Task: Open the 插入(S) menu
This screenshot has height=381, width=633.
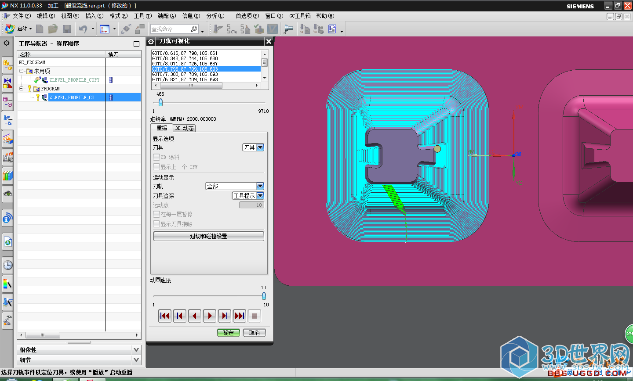Action: (95, 16)
